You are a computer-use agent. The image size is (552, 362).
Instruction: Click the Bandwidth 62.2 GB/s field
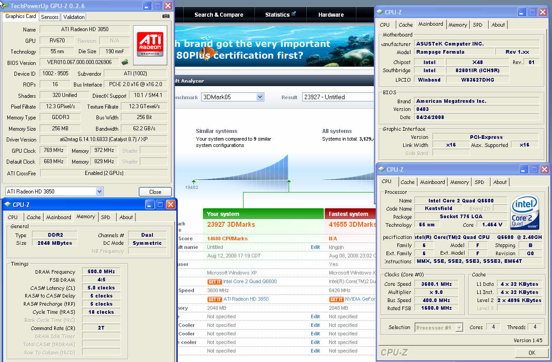[144, 128]
